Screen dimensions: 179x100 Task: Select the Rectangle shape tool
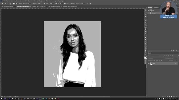point(145,48)
